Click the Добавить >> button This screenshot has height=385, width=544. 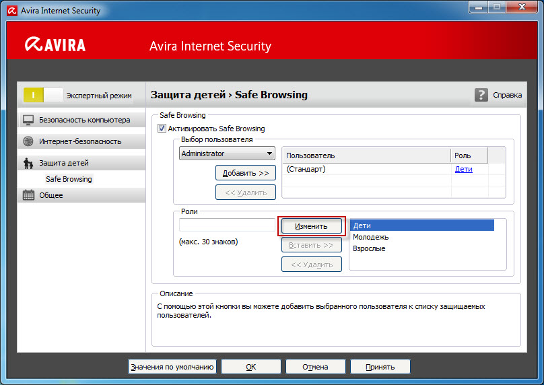pos(246,173)
